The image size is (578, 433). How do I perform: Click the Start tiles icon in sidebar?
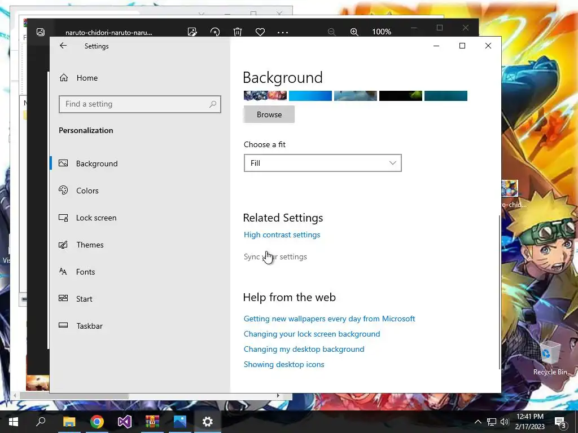pyautogui.click(x=63, y=298)
